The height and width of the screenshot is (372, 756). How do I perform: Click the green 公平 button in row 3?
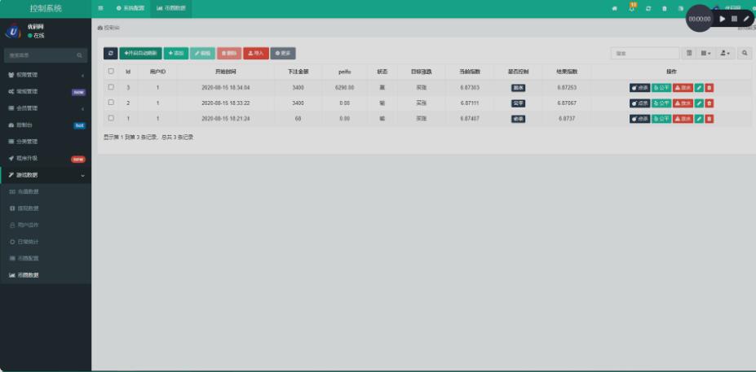(x=661, y=88)
